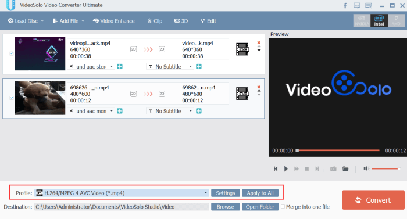Toggle Intel hardware acceleration
This screenshot has height=219, width=407.
[379, 20]
